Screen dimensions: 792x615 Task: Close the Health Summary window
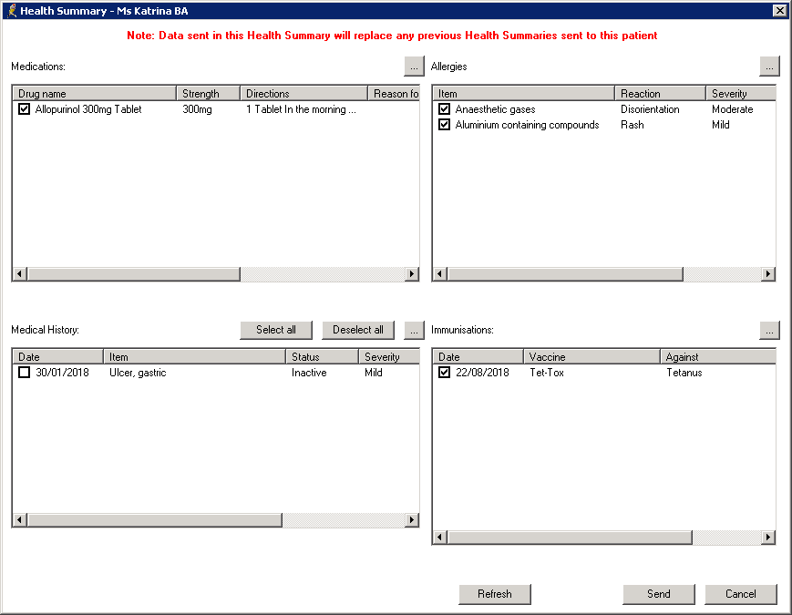point(779,11)
